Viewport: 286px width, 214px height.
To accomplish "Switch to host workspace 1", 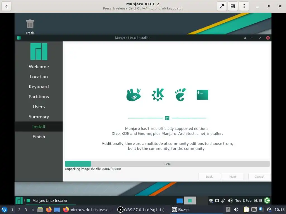I will (12, 210).
